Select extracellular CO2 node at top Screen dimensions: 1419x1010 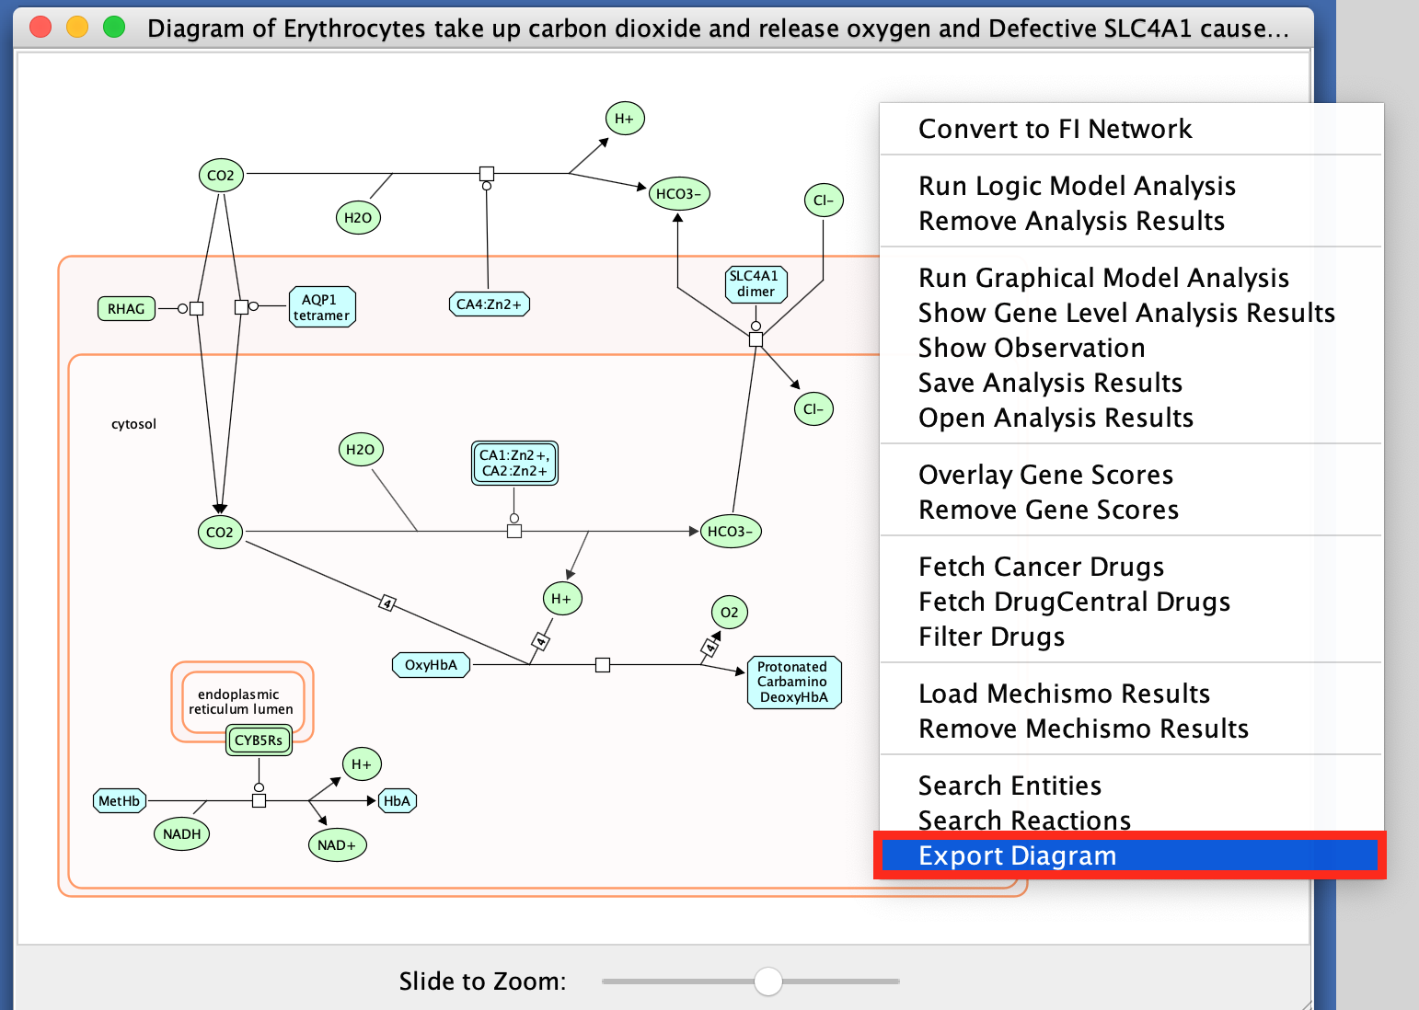(221, 176)
